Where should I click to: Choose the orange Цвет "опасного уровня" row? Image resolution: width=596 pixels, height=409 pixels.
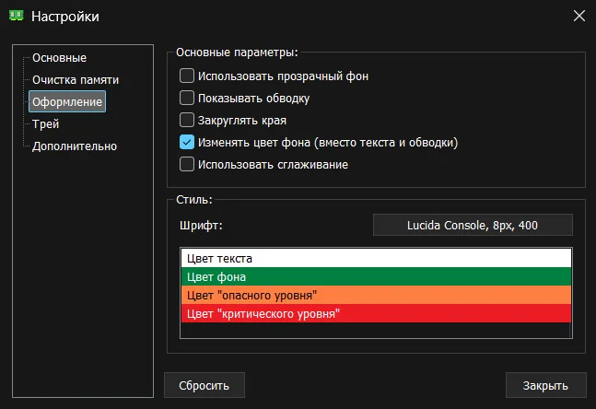(x=376, y=295)
